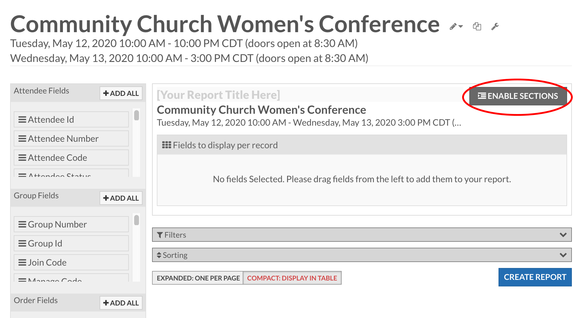Click the copy event icon

tap(477, 26)
